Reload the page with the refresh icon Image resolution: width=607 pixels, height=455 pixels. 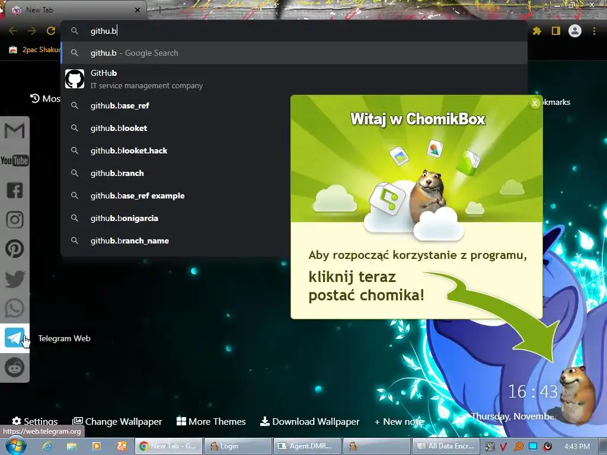tap(51, 31)
